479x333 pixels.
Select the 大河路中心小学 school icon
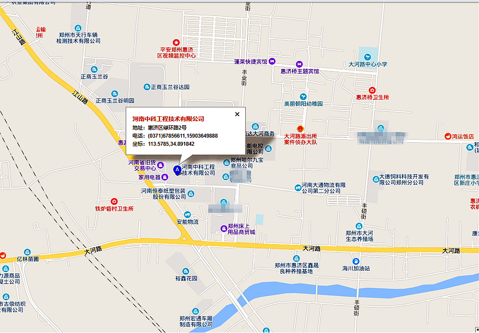(x=368, y=57)
